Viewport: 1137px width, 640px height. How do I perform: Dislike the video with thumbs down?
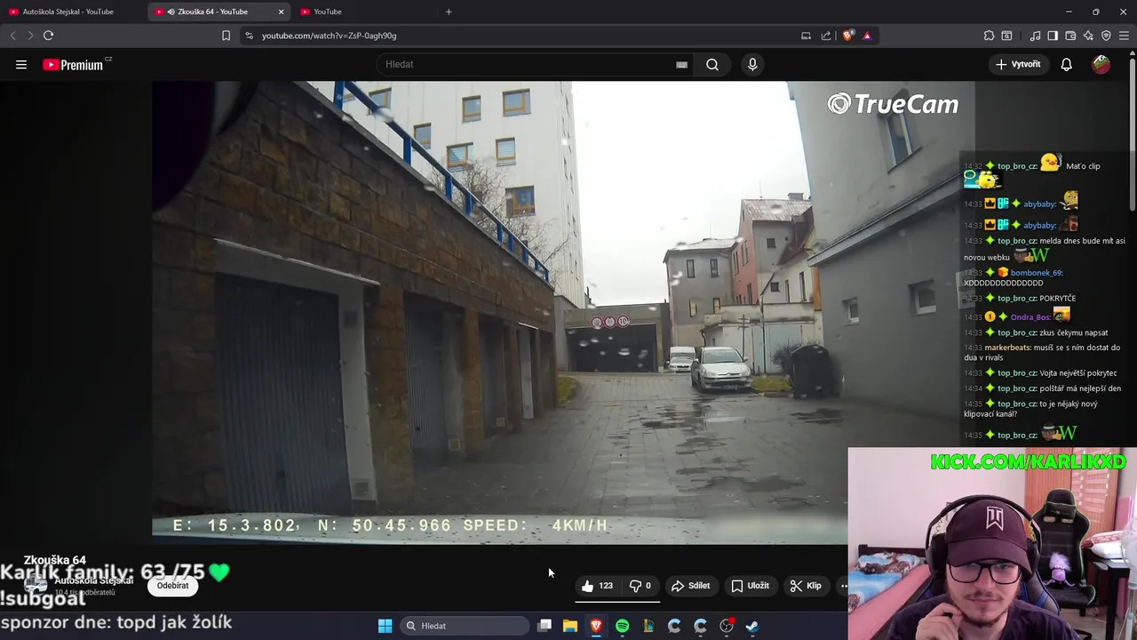pos(640,586)
